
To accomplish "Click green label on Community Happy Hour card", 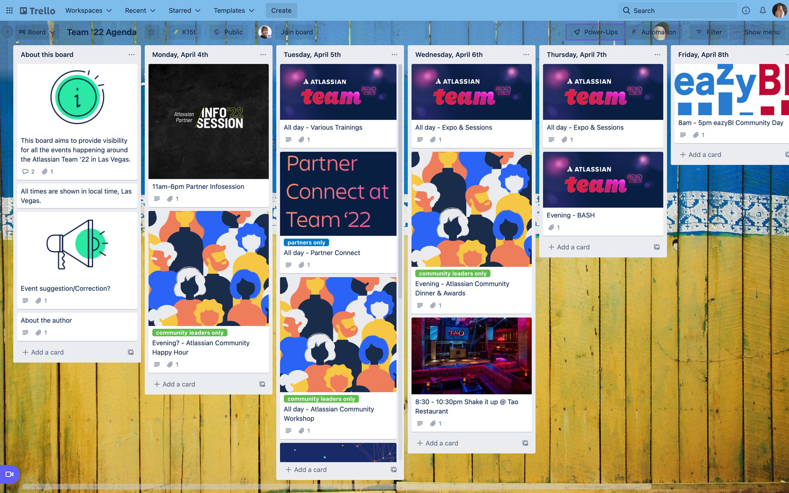I will click(x=190, y=332).
